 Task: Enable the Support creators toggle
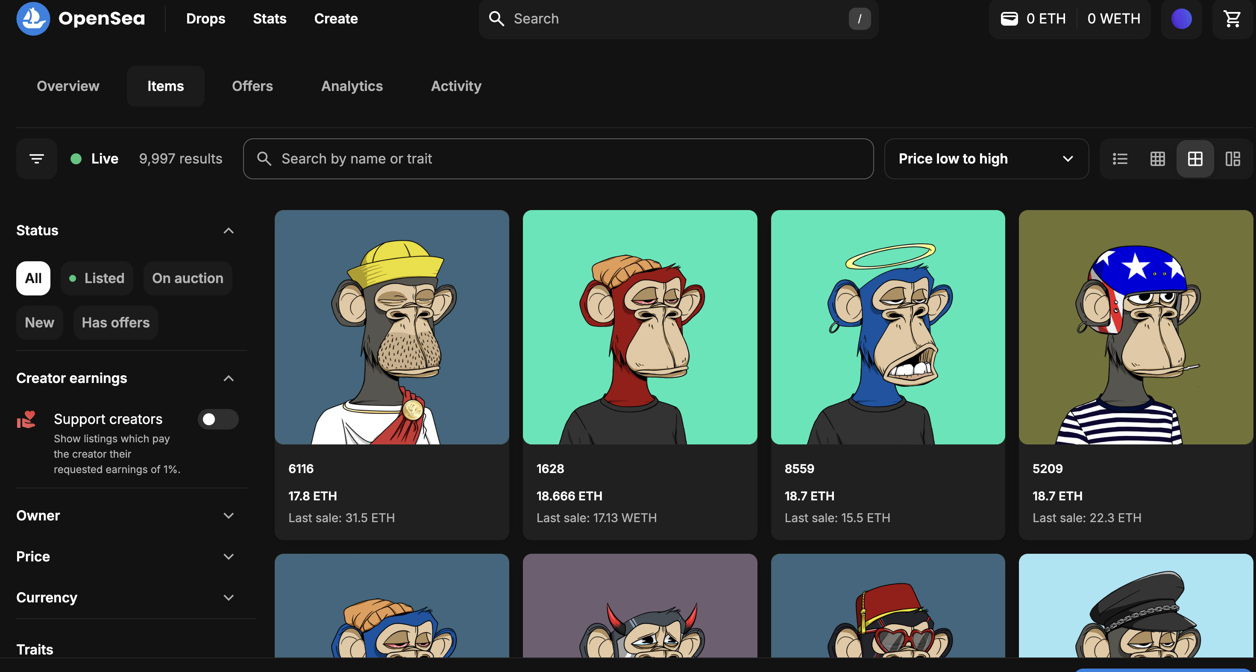click(218, 419)
